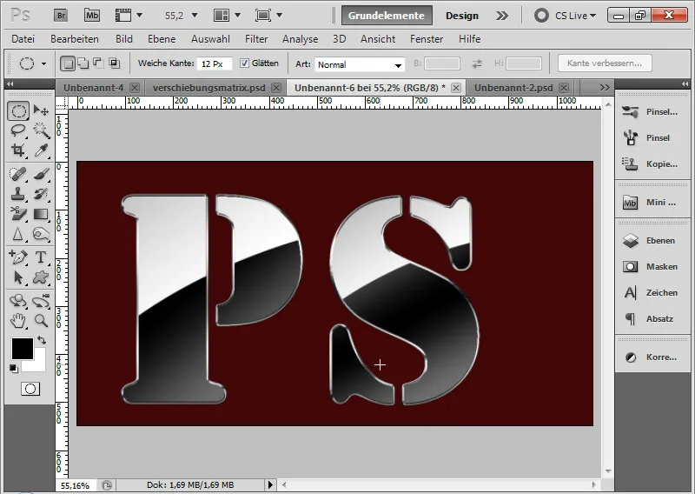Launch Adobe Bridge from top bar
Viewport: 695px width, 494px height.
click(61, 16)
